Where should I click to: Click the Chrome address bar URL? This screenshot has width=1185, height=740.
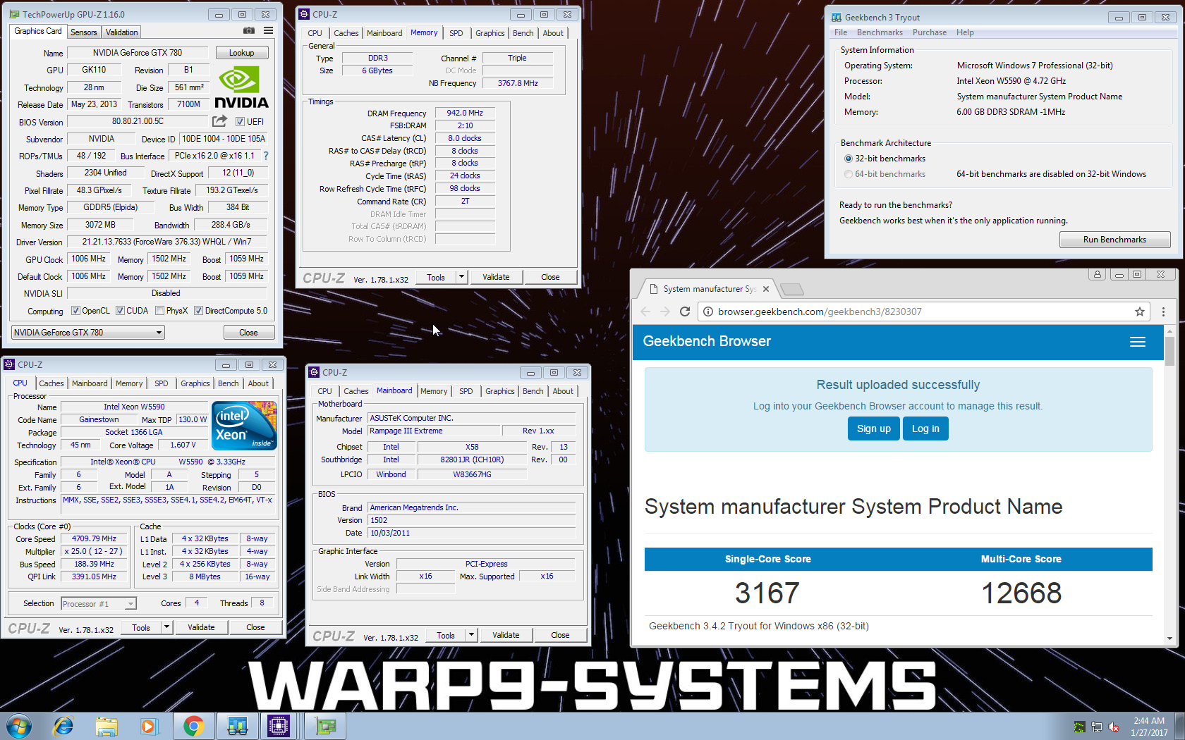820,312
